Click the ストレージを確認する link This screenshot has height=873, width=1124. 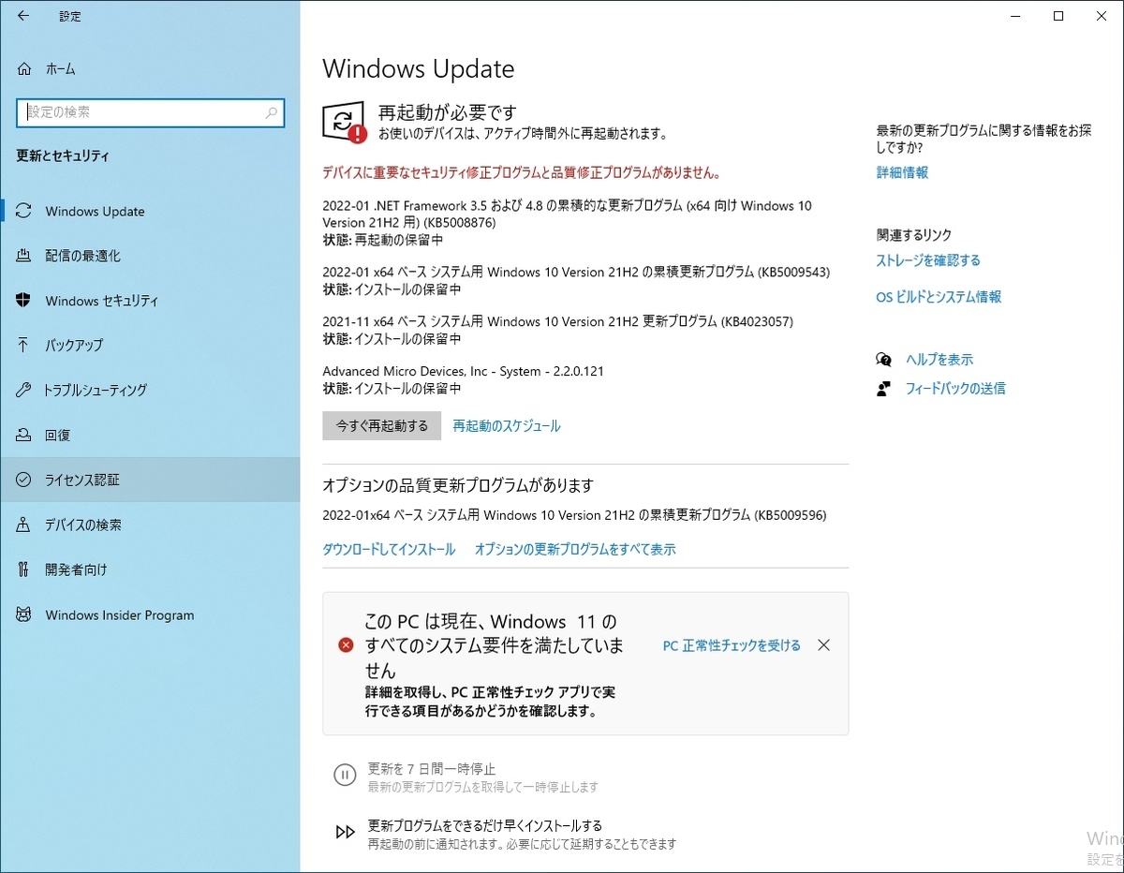pos(928,260)
